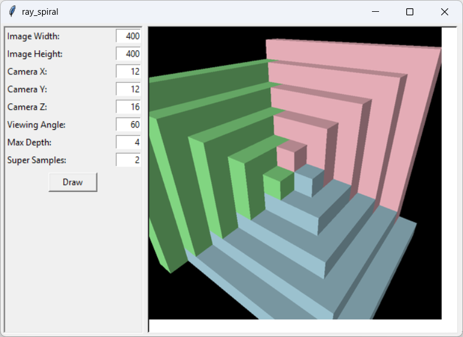The image size is (463, 337).
Task: Click the 'Camera X:' label
Action: (x=27, y=71)
